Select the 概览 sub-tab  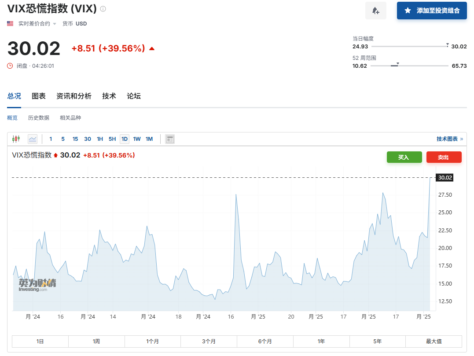coord(12,118)
